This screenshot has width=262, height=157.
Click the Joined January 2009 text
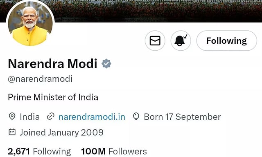tap(62, 132)
